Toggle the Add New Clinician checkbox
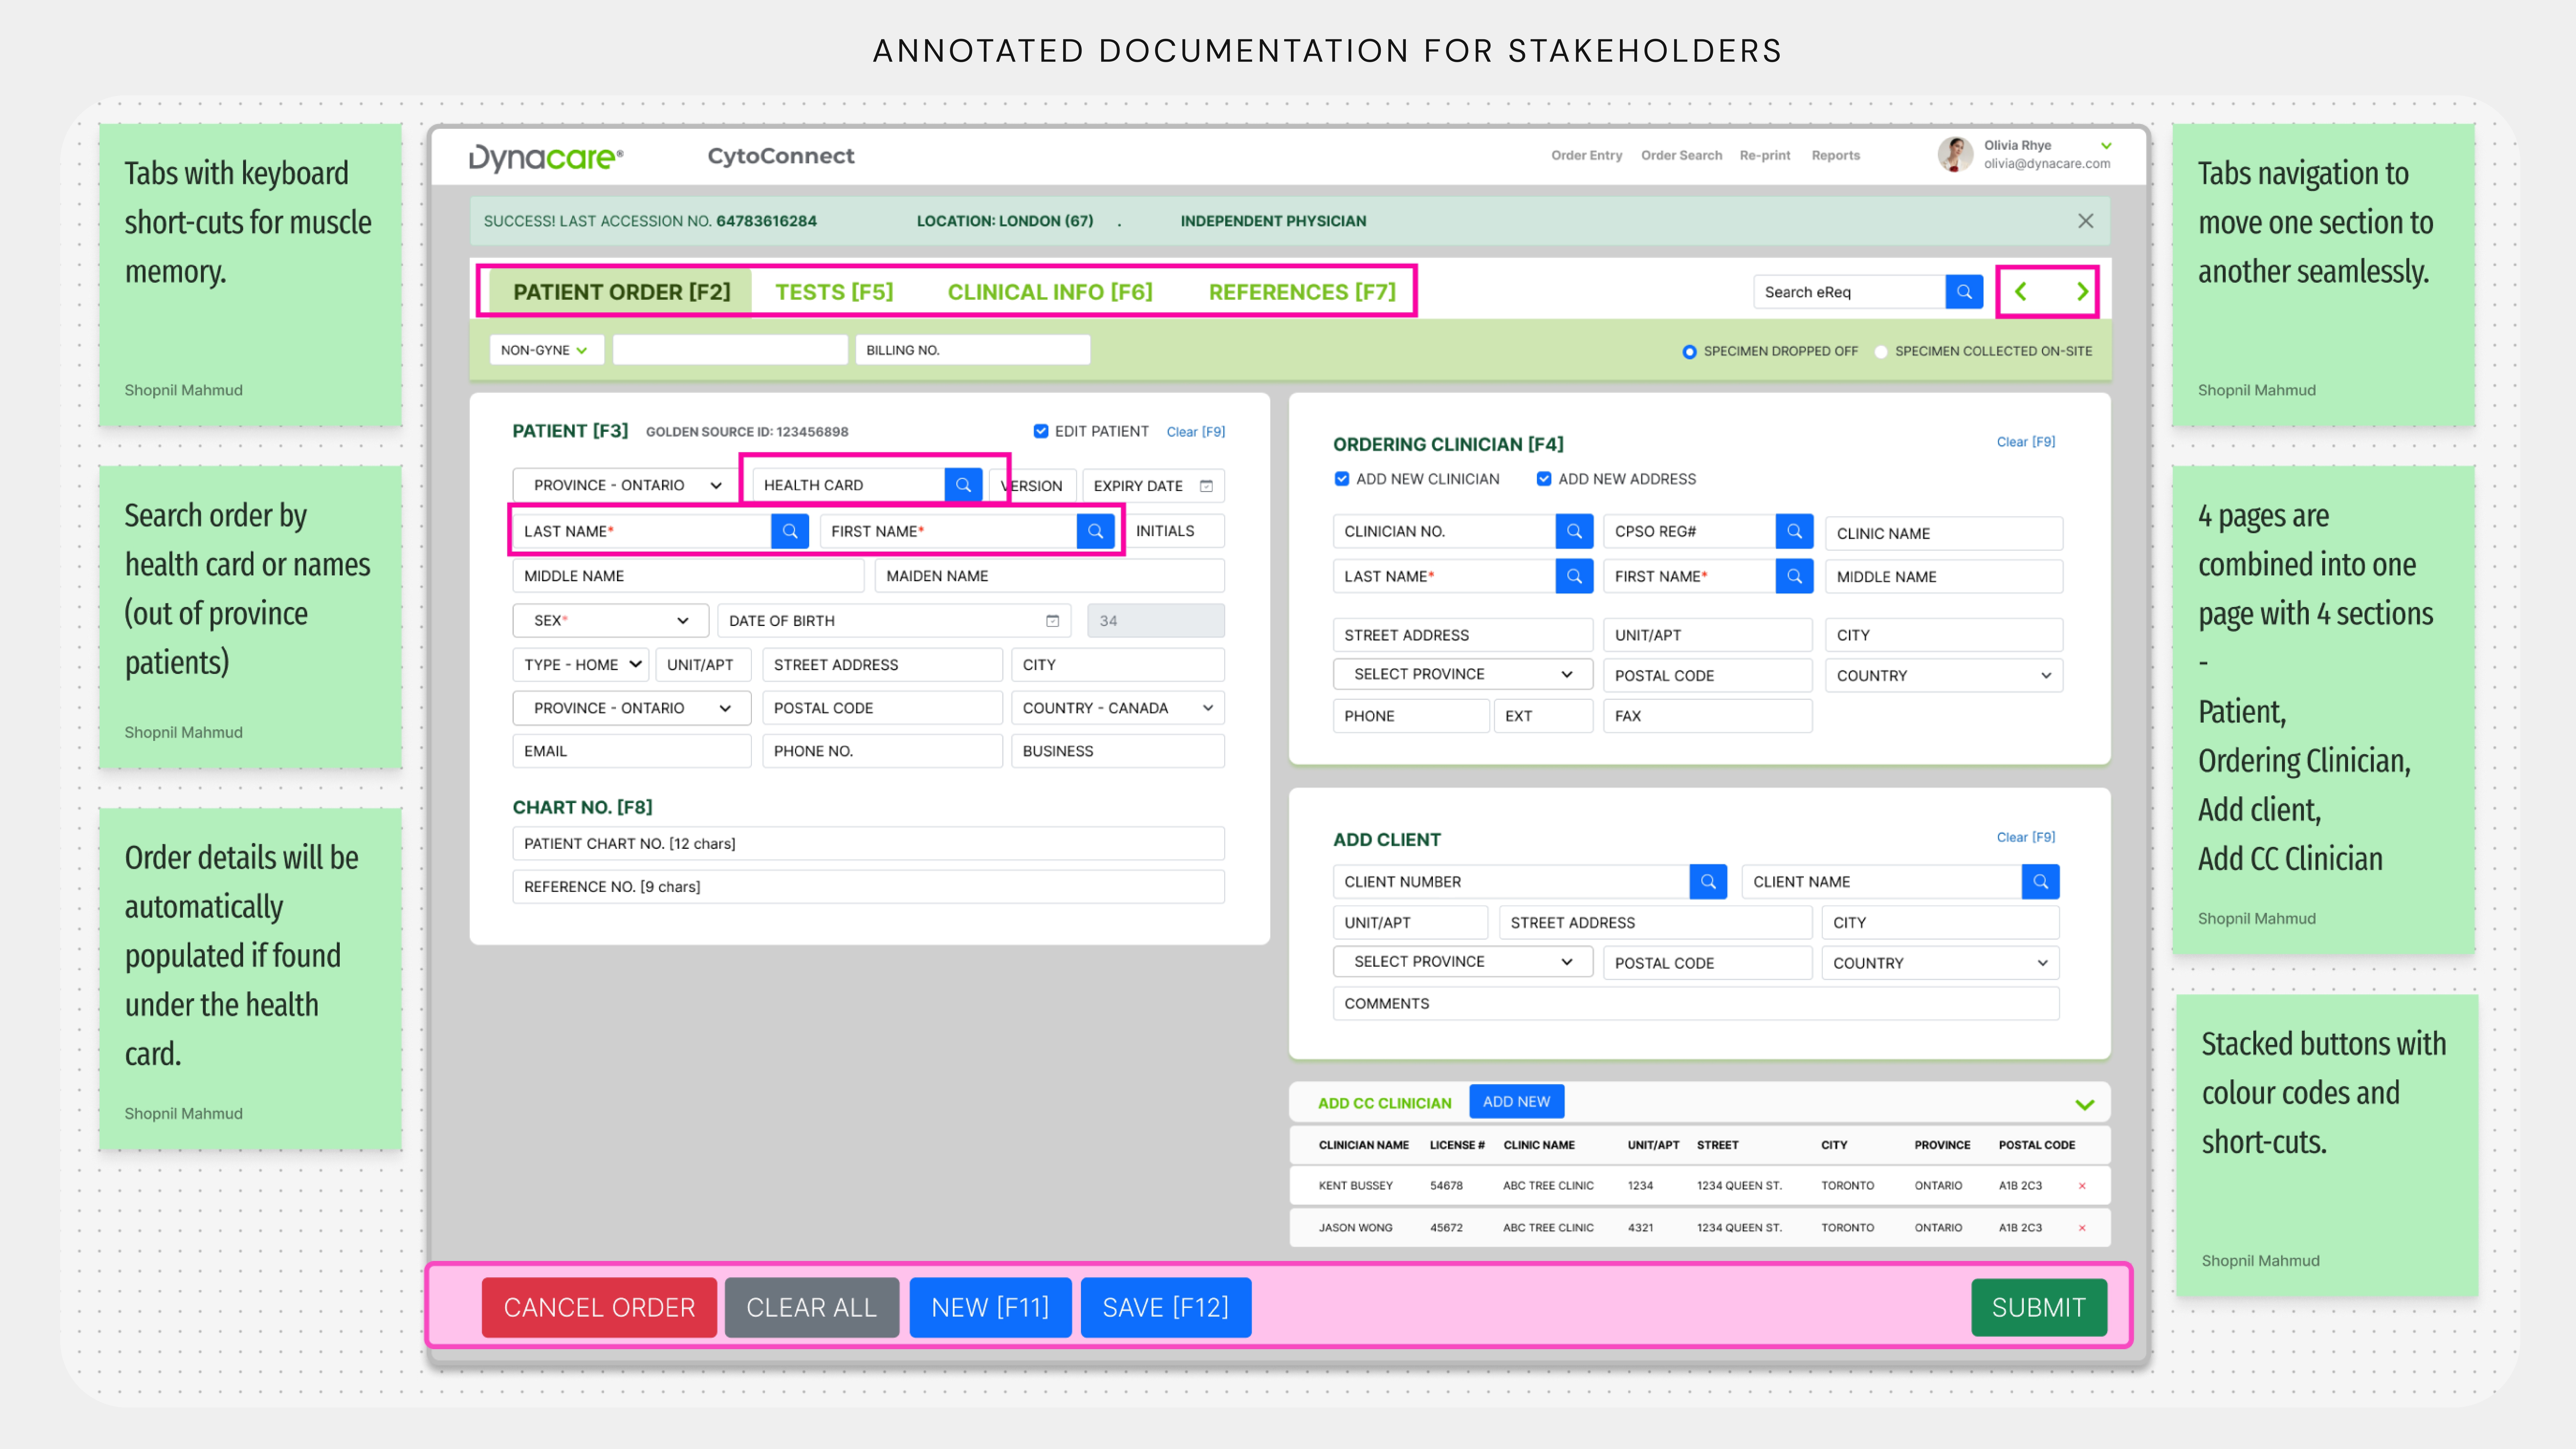This screenshot has height=1449, width=2576. 1342,479
